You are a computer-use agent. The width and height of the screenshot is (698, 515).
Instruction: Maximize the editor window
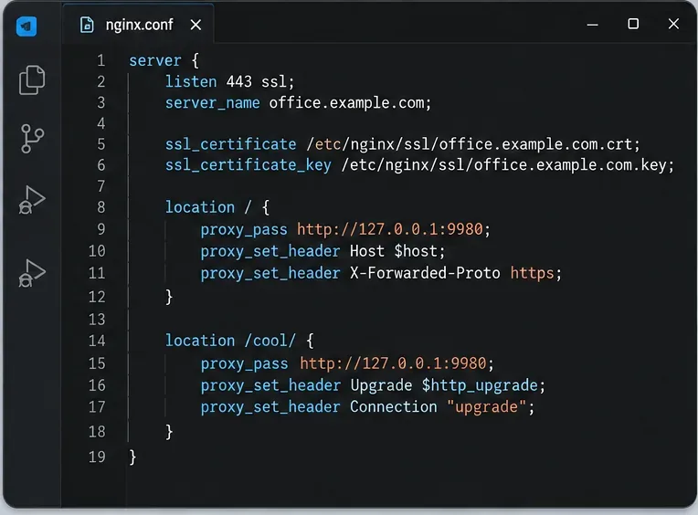click(633, 24)
